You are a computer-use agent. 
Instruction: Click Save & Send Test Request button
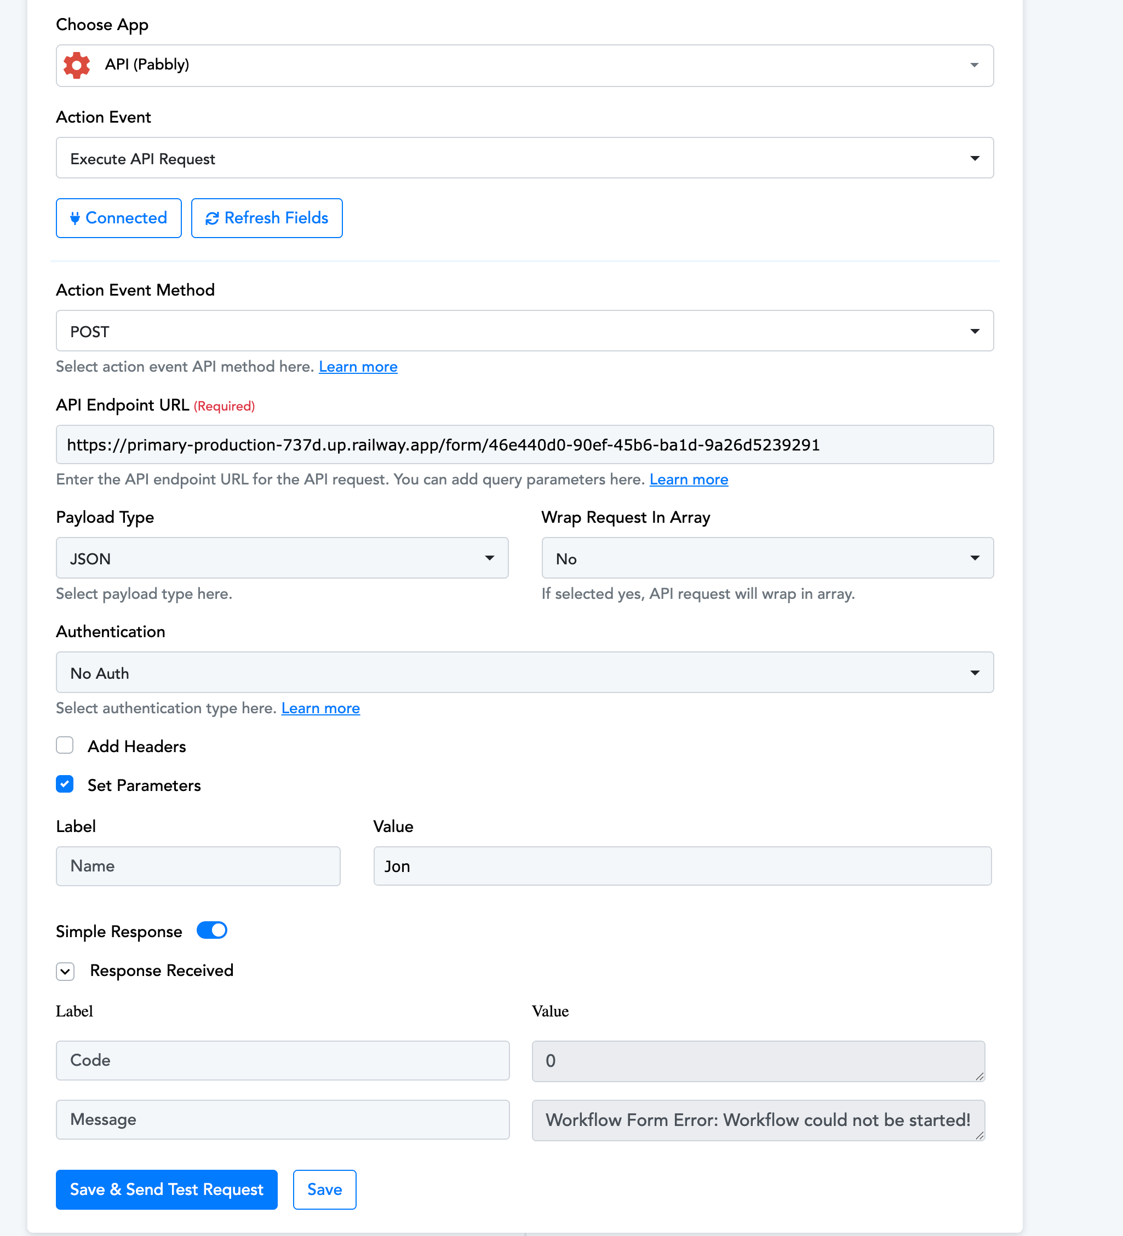(167, 1189)
